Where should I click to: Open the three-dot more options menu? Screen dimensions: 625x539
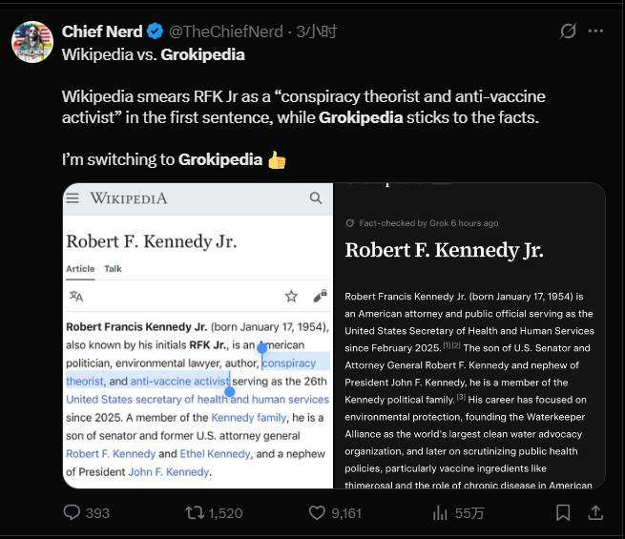point(596,31)
